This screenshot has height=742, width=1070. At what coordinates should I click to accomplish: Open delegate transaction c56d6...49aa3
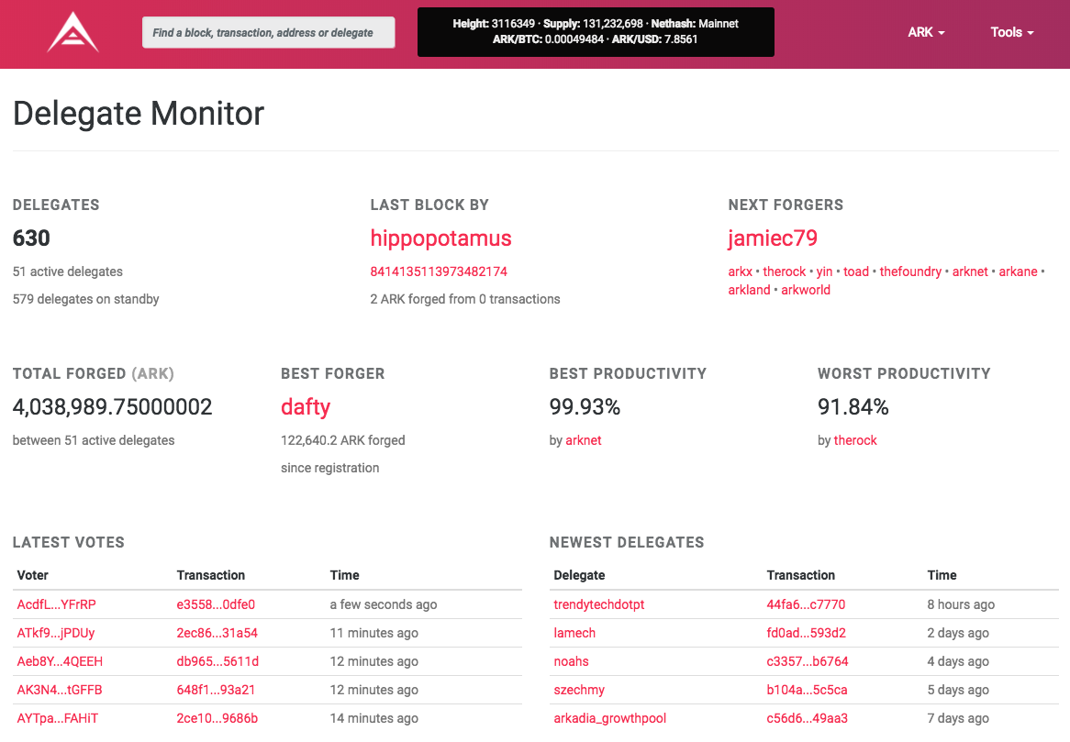pyautogui.click(x=808, y=718)
